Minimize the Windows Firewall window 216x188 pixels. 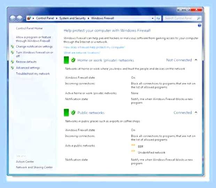coord(180,10)
